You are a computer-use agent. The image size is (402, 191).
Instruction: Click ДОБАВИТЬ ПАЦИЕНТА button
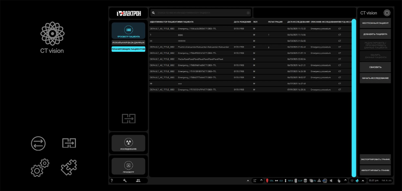click(x=375, y=34)
